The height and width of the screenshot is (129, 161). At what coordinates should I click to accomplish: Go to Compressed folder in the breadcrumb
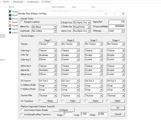32,2
